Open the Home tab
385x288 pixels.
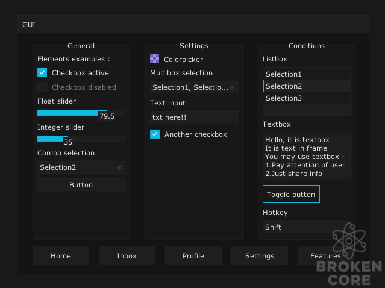[x=61, y=255]
